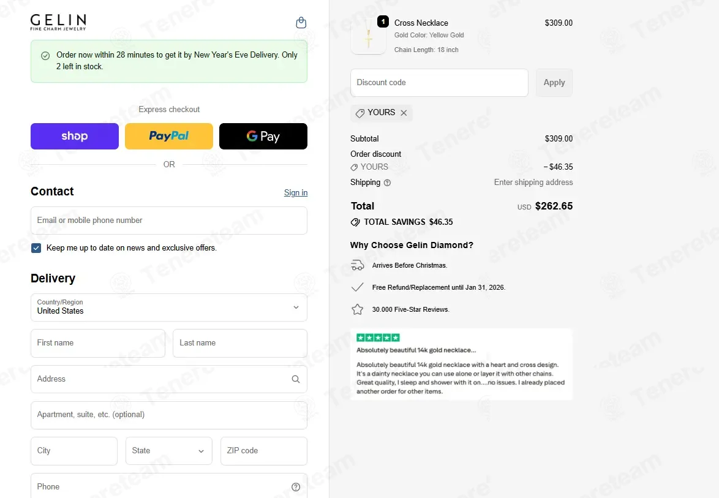
Task: Click the Gelin Fine Charm Jewelry logo
Action: (x=58, y=22)
